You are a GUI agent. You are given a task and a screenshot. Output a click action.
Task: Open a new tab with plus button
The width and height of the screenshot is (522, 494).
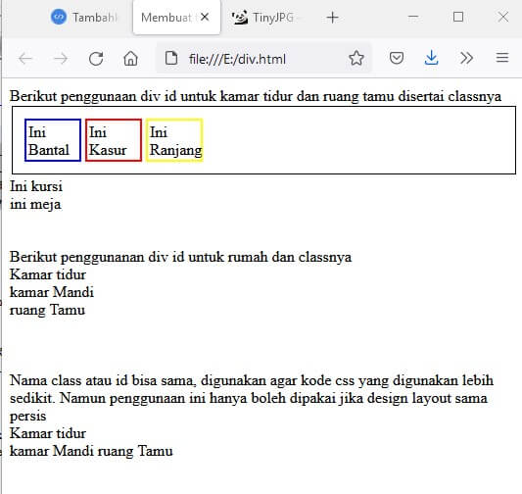[332, 18]
